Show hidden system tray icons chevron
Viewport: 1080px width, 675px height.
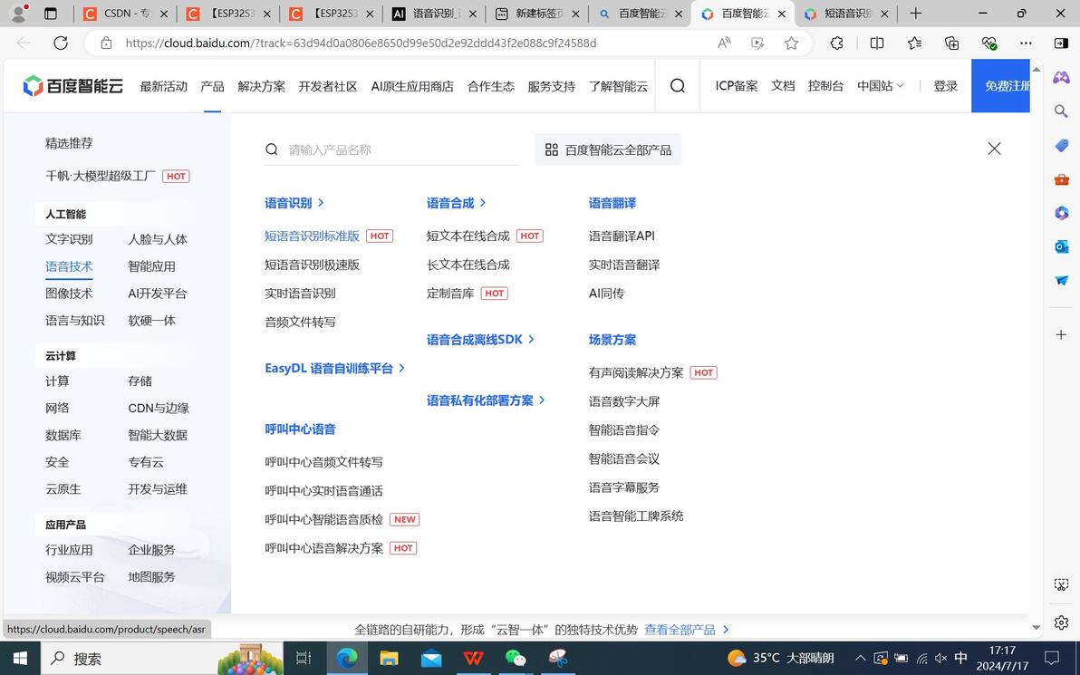(860, 659)
